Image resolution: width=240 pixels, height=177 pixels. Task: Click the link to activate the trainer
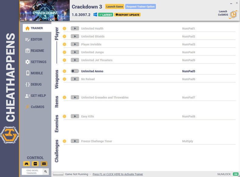[118, 174]
